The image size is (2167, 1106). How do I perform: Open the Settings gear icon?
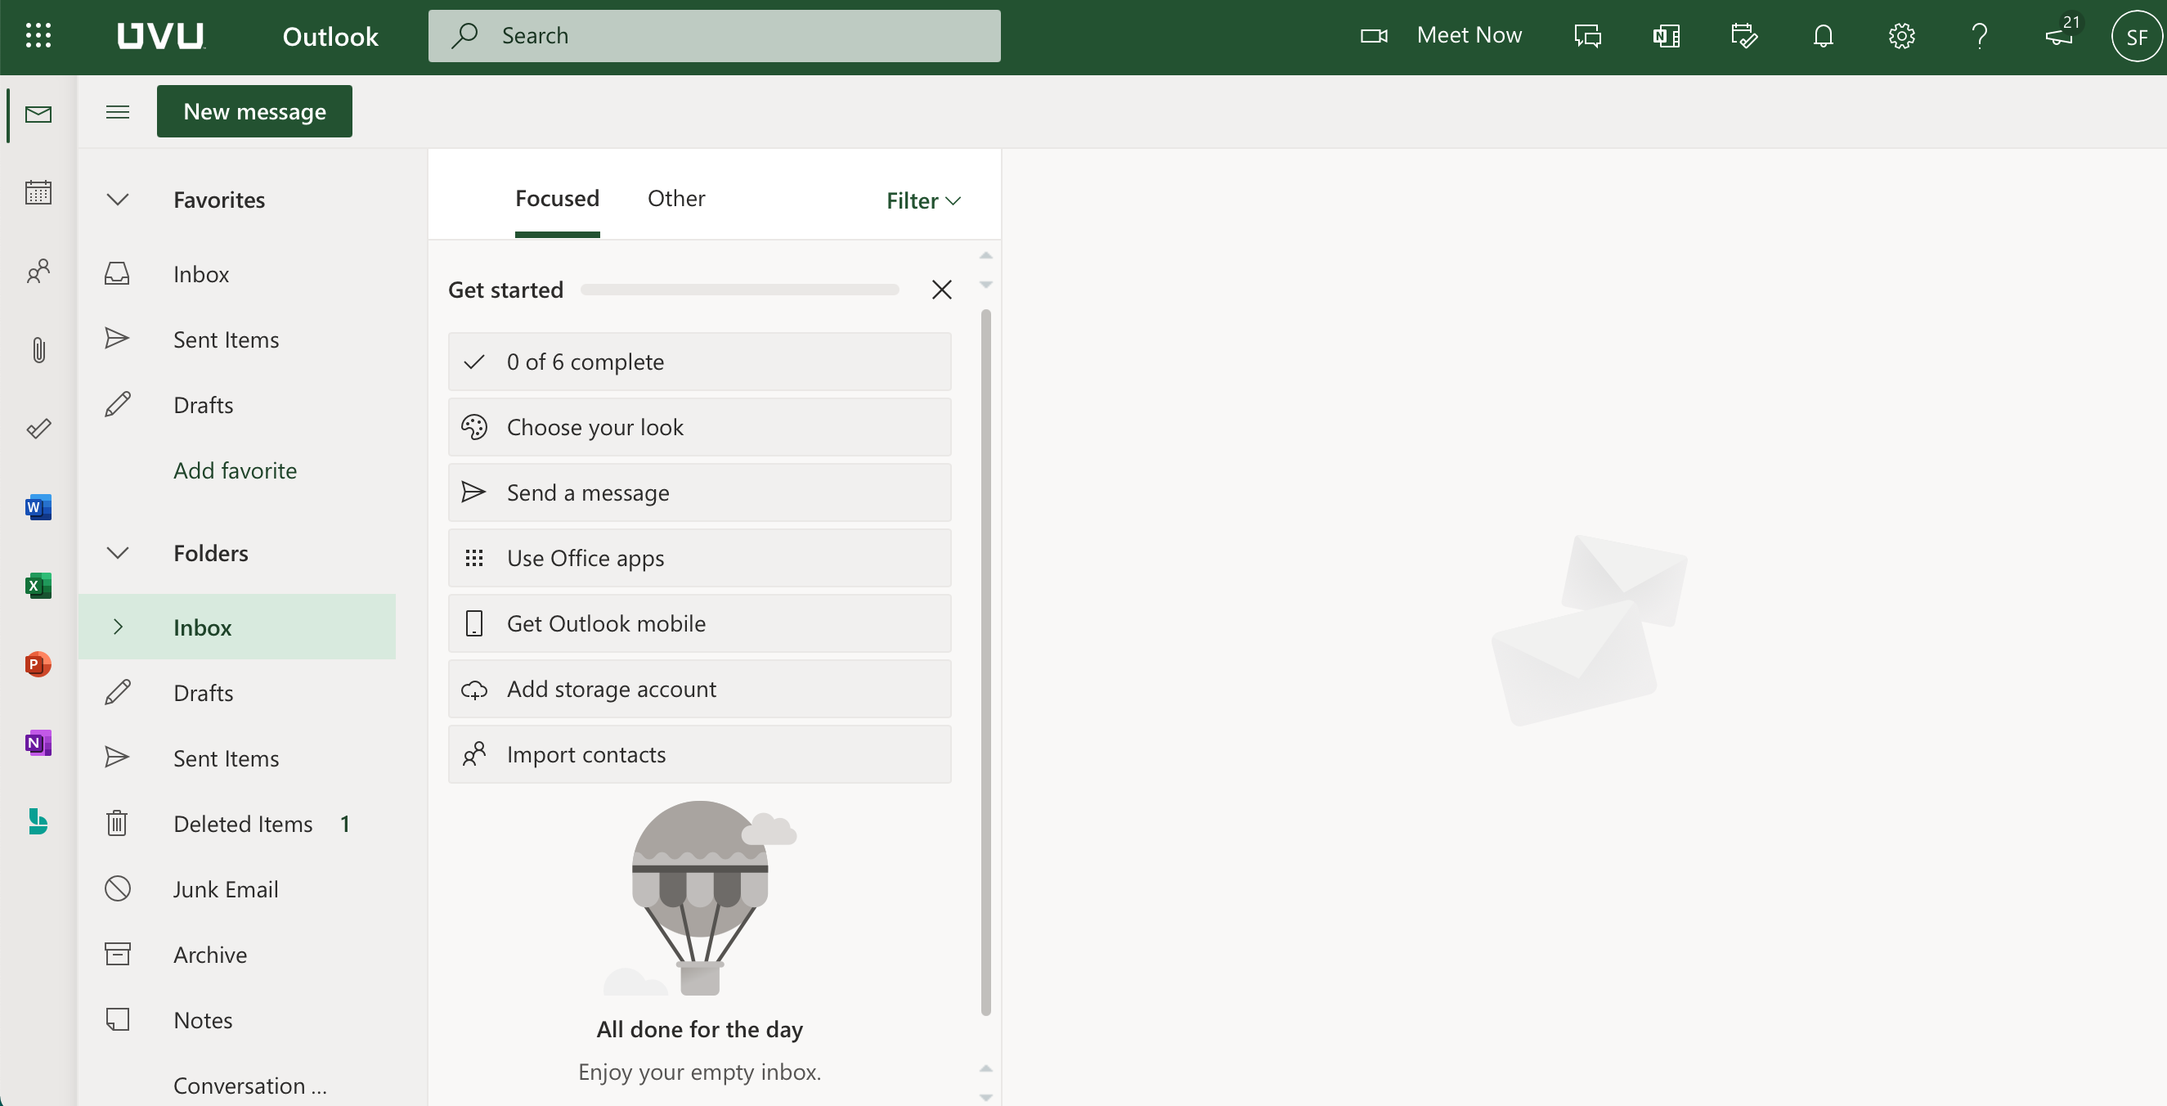pos(1901,36)
